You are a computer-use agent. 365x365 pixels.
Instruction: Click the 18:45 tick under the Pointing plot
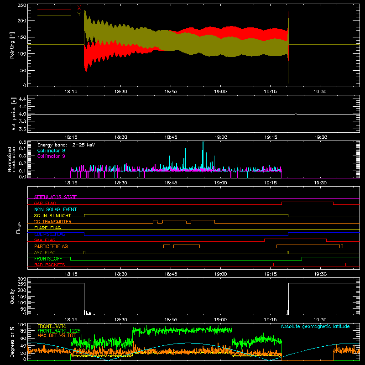171,92
